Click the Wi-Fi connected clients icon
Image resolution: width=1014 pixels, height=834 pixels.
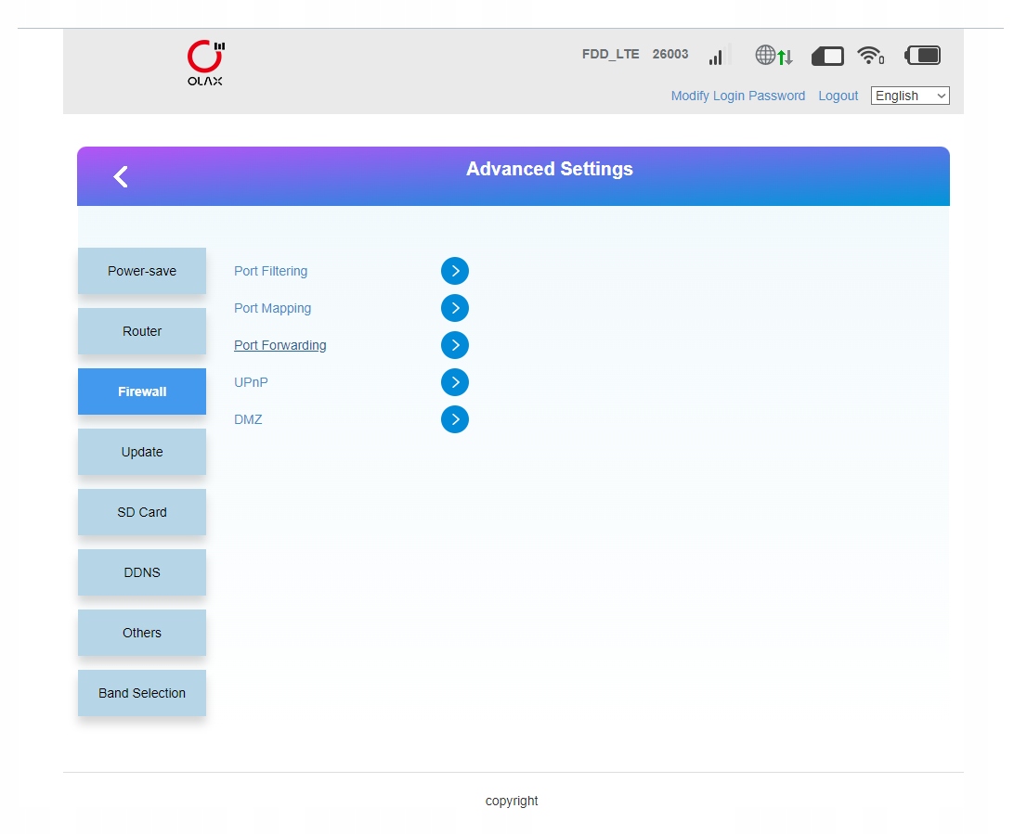870,56
